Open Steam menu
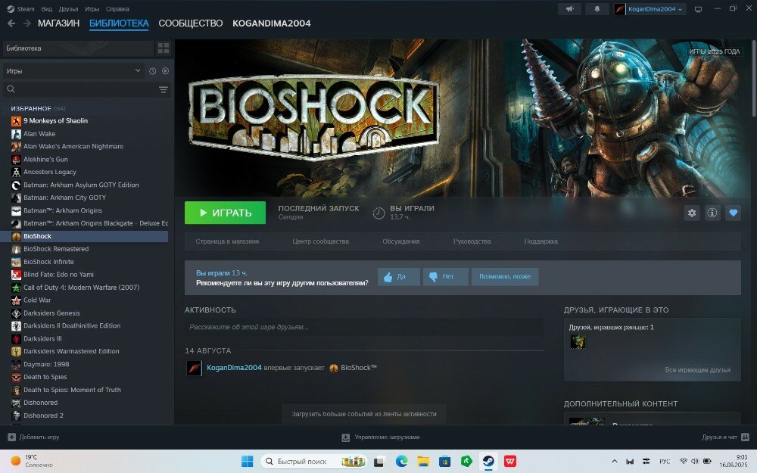 [x=20, y=9]
